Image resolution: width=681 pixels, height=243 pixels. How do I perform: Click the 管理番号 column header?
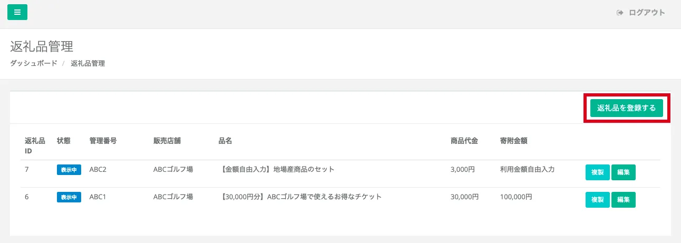103,141
